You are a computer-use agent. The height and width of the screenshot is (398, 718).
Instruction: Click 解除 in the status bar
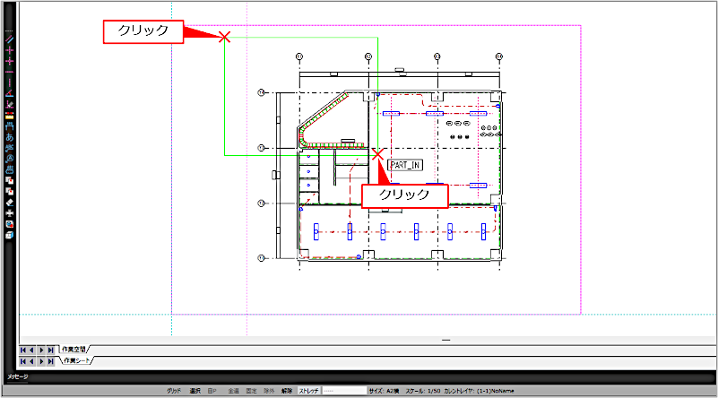287,391
